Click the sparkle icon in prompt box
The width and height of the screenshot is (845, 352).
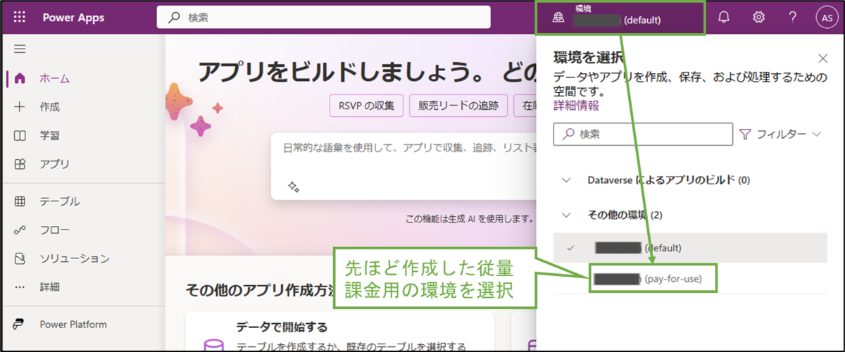pos(294,187)
